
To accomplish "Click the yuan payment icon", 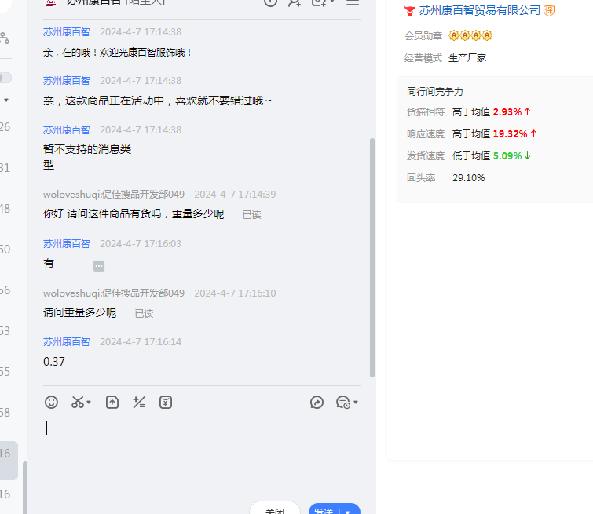I will [x=165, y=403].
